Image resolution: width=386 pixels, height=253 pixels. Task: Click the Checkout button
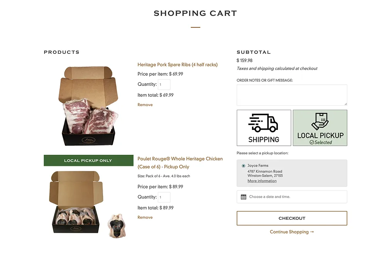(292, 218)
